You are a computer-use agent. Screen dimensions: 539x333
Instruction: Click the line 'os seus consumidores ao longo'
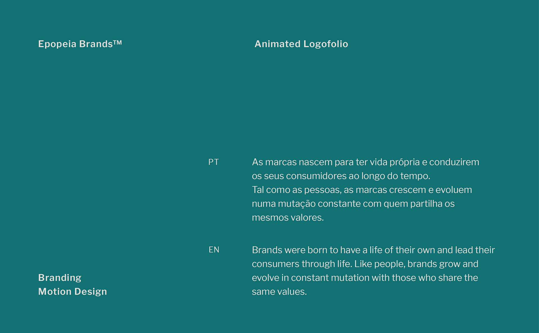[x=341, y=176]
